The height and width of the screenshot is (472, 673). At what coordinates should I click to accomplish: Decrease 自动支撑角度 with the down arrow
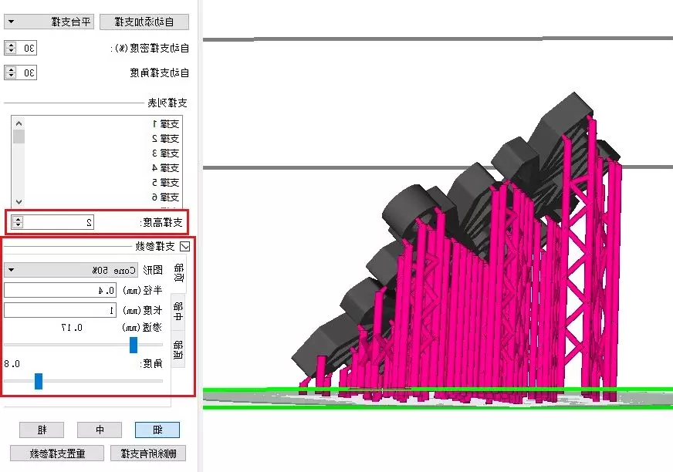11,76
